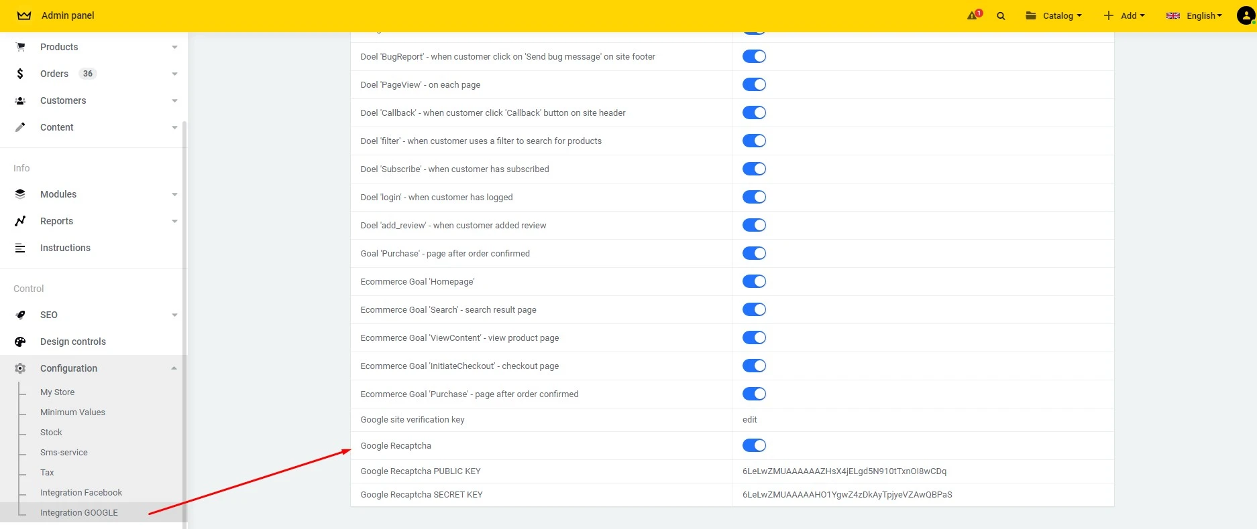Click edit for Google site verification key
Screen dimensions: 1257x529
(749, 420)
